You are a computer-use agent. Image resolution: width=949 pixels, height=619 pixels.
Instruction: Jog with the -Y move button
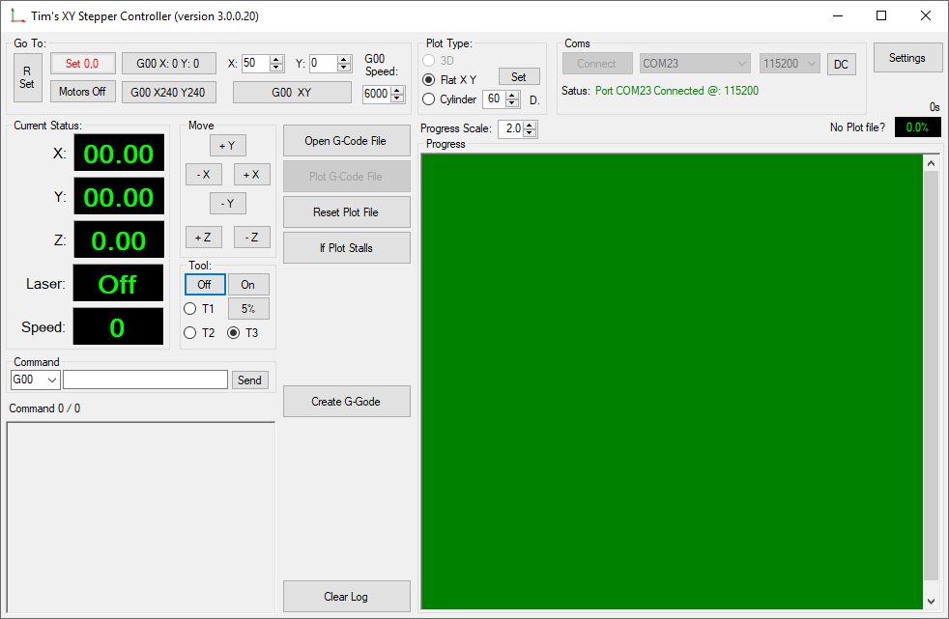(x=227, y=204)
